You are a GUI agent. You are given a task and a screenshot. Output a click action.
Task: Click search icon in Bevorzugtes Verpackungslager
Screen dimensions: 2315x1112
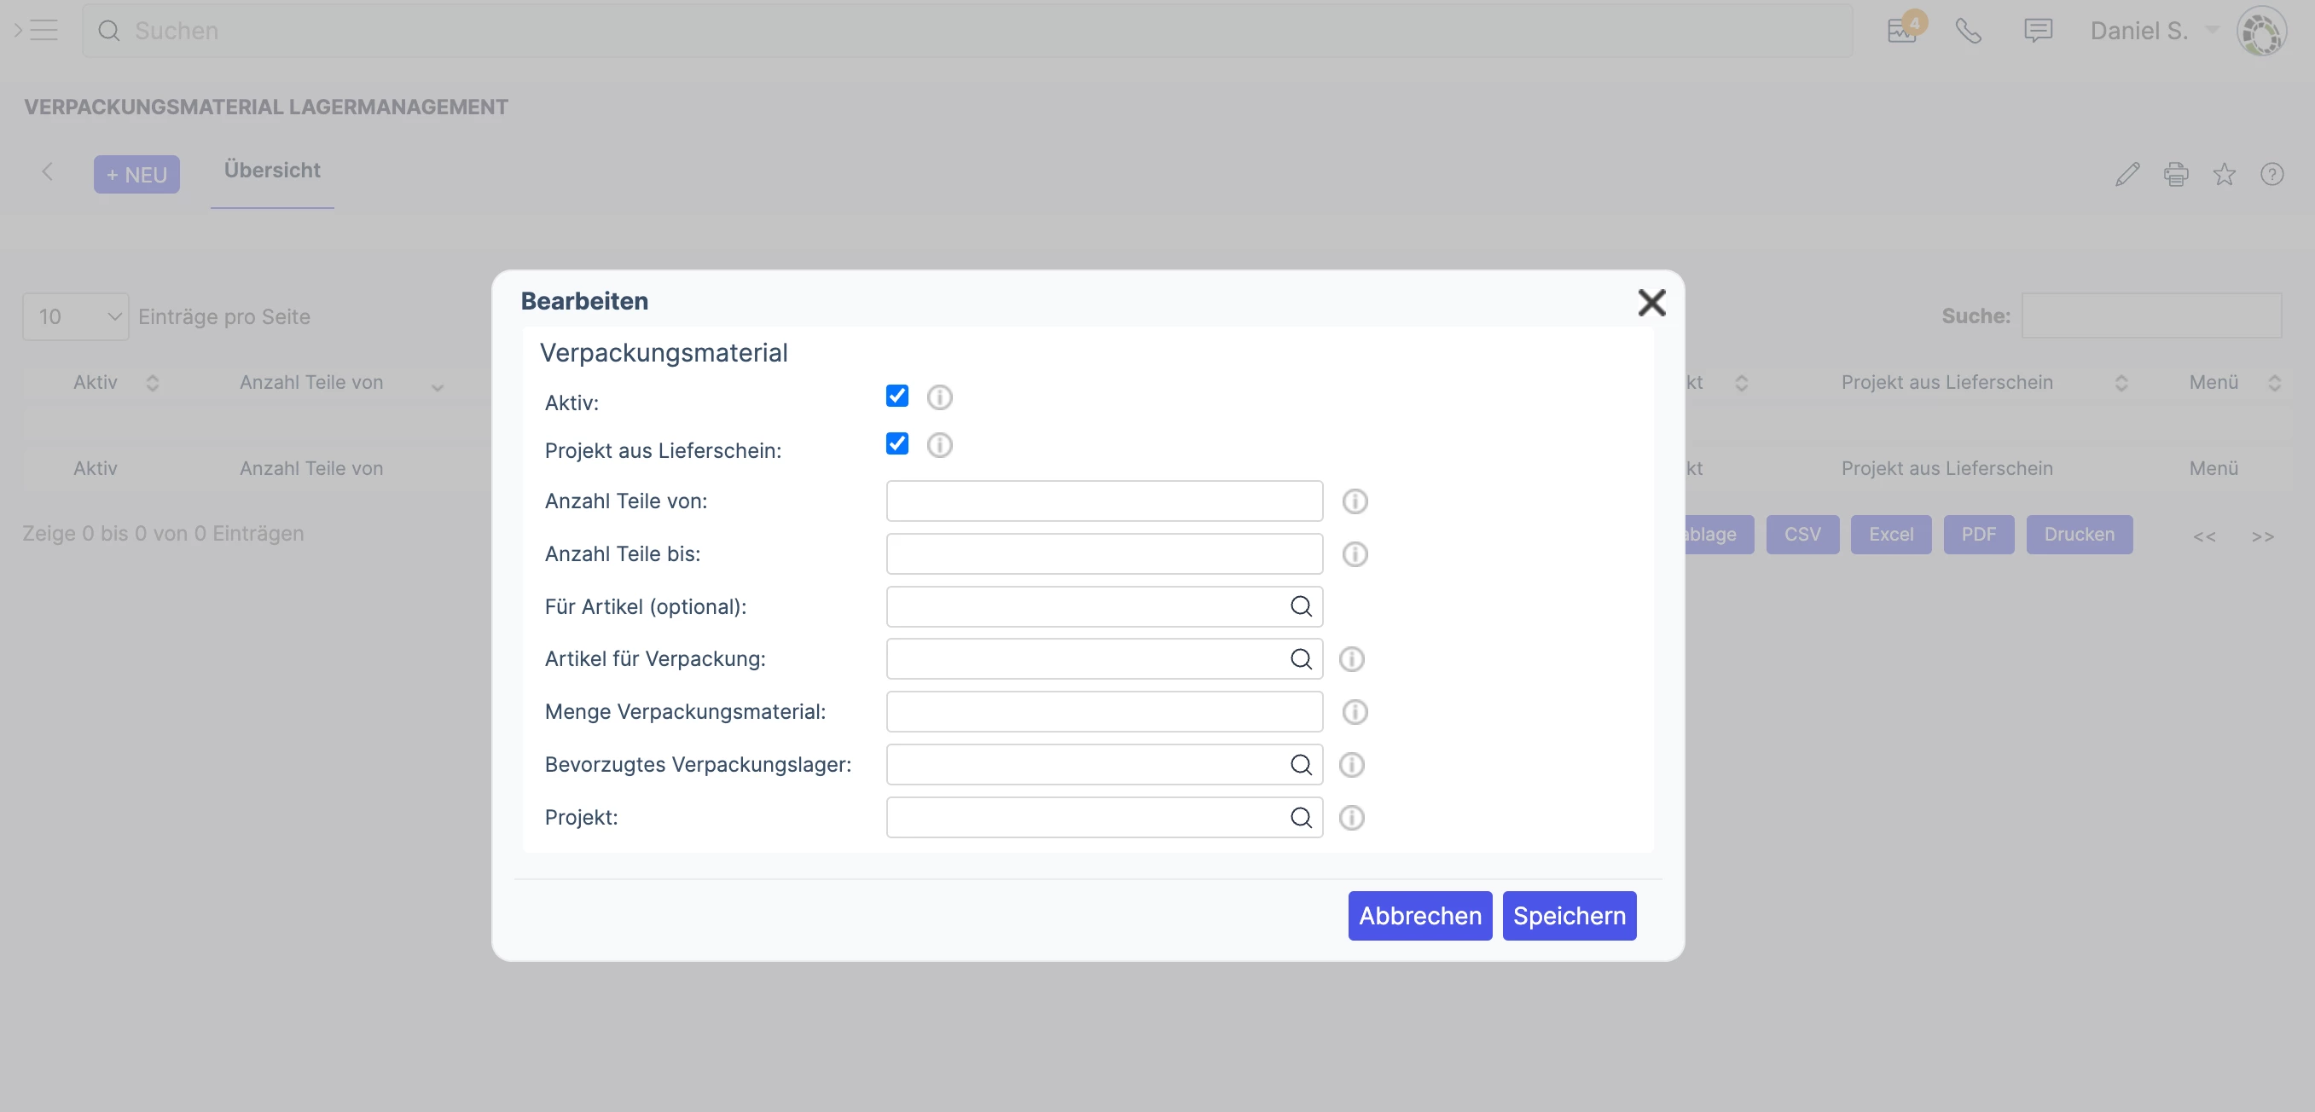click(1301, 764)
